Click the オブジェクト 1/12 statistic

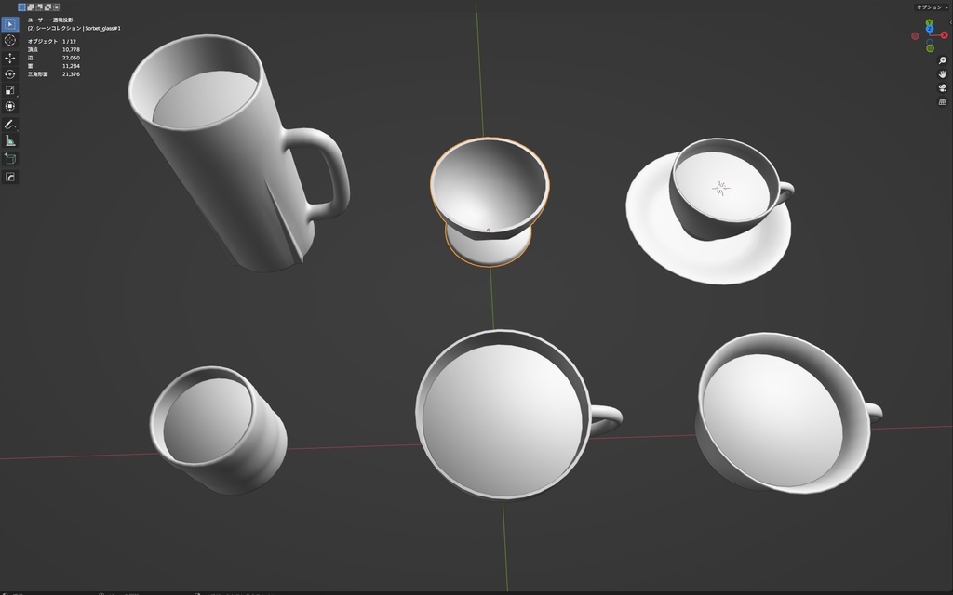point(52,41)
